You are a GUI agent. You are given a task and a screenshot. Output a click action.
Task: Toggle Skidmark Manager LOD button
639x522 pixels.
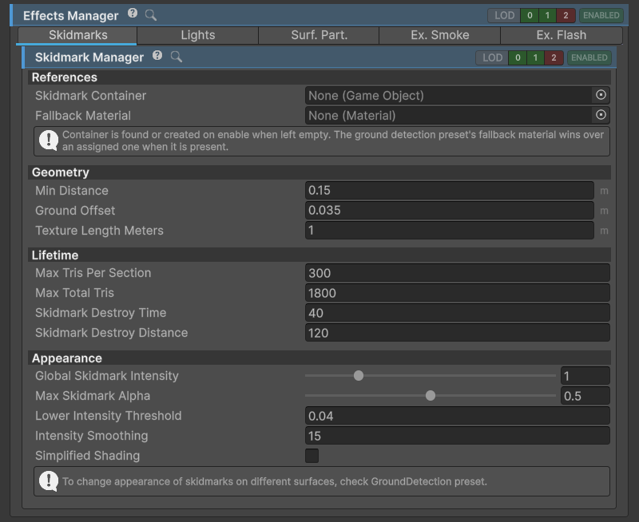point(492,57)
